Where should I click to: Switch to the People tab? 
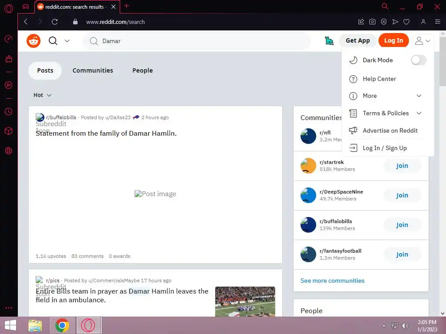[x=142, y=70]
